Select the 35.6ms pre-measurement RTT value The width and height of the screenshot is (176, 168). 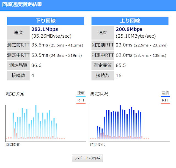40,45
